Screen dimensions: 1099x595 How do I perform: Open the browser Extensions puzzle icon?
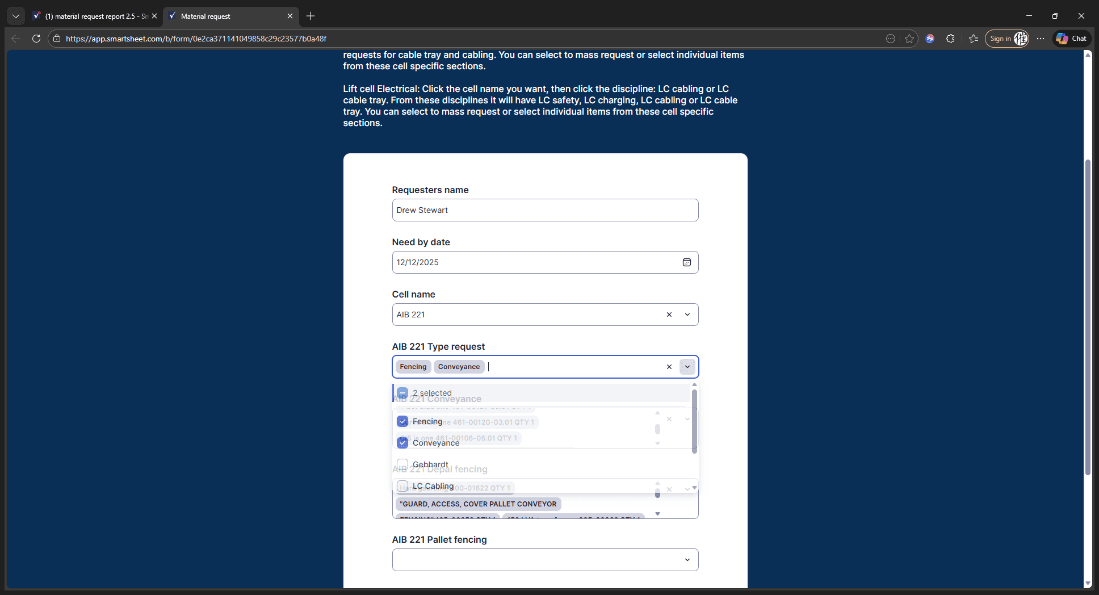pyautogui.click(x=950, y=39)
